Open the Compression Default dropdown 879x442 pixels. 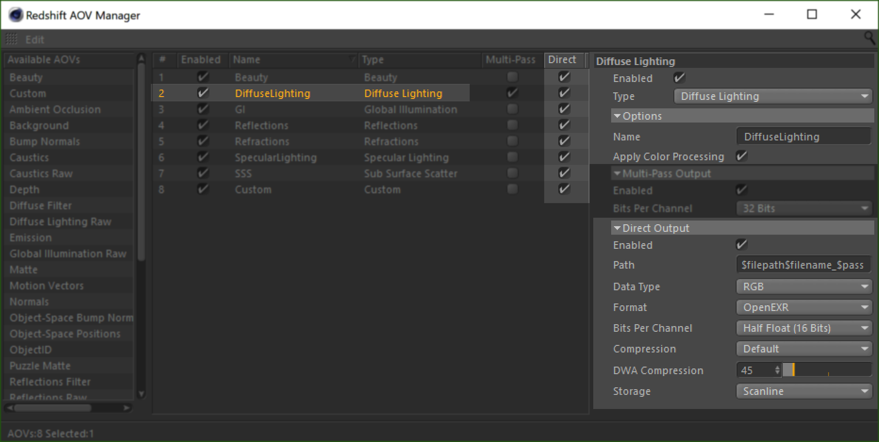804,349
